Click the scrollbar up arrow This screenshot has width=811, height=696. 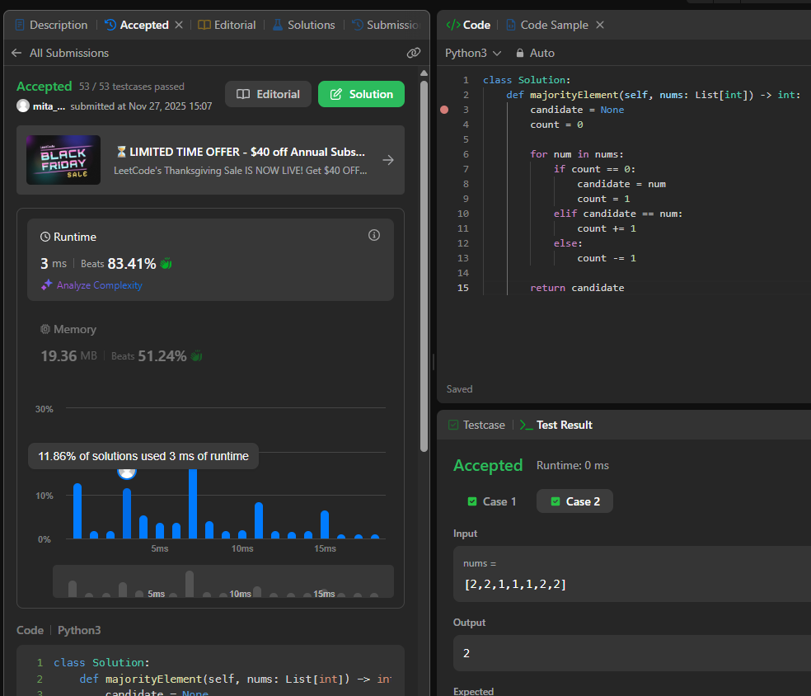[x=424, y=73]
